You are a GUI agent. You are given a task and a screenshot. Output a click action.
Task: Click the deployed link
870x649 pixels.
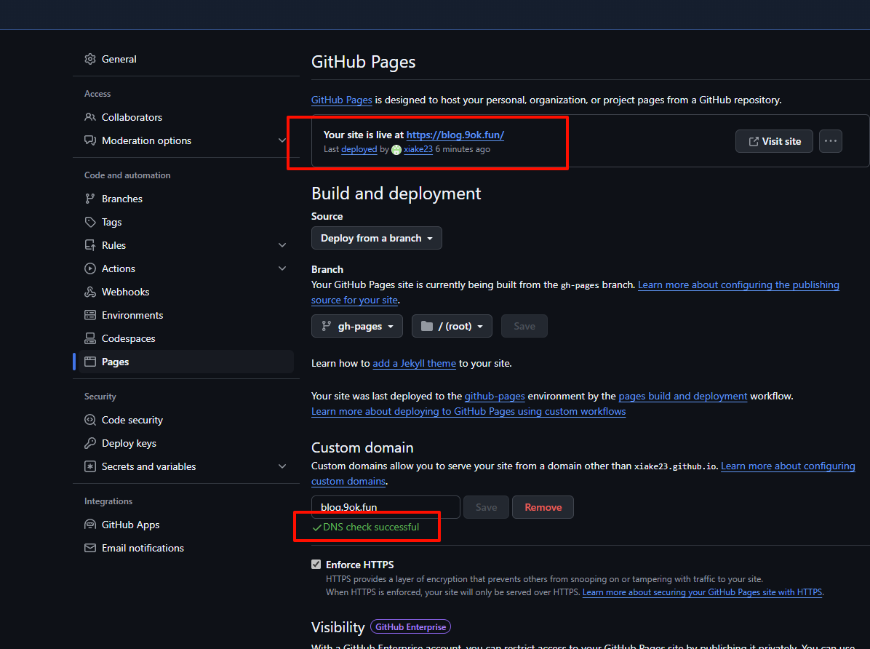pyautogui.click(x=359, y=149)
